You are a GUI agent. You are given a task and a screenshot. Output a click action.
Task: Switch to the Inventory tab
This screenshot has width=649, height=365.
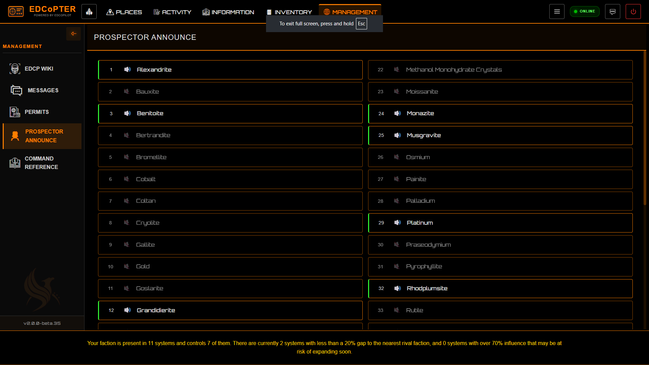(289, 12)
